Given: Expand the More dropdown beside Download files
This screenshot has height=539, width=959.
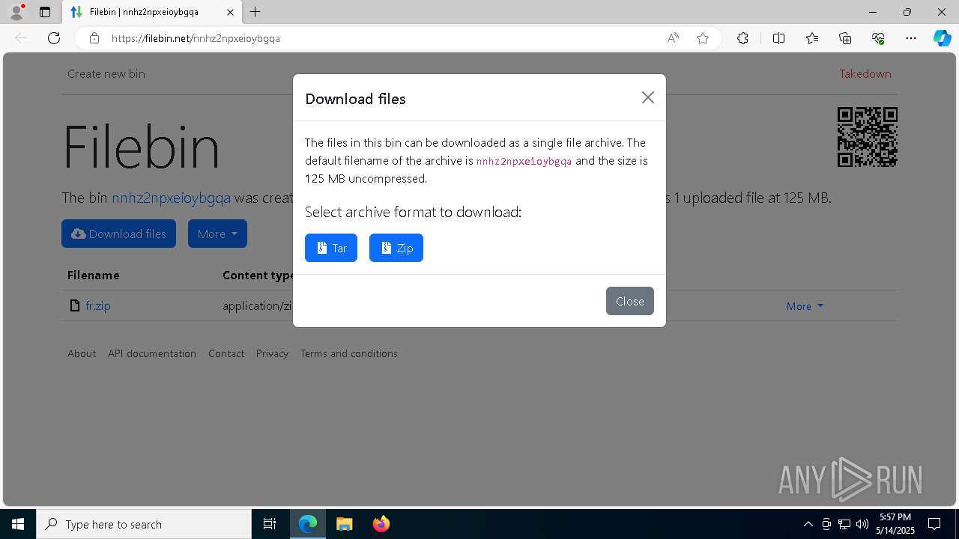Looking at the screenshot, I should point(217,234).
